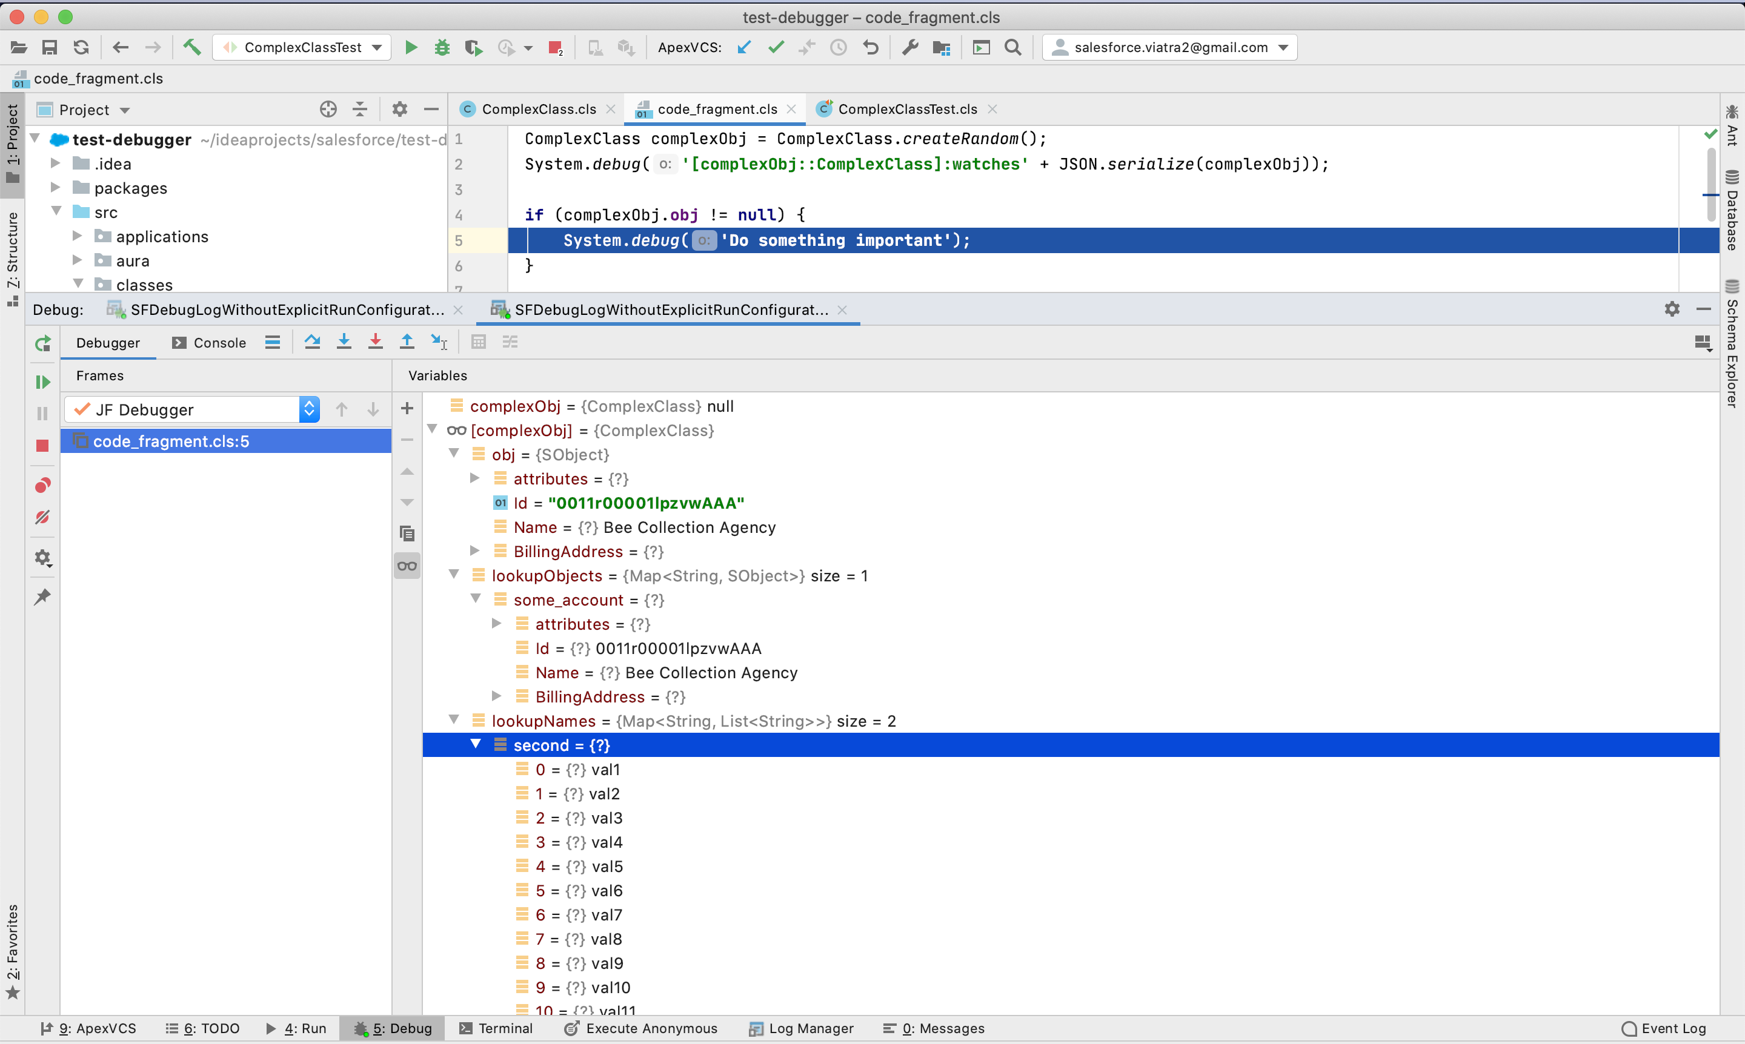Open salesforce.viatra2@gmail.com connection dropdown
Viewport: 1745px width, 1044px height.
pos(1169,47)
